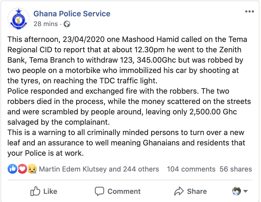Image resolution: width=261 pixels, height=202 pixels.
Task: Click the post body text paragraph
Action: coord(129,96)
